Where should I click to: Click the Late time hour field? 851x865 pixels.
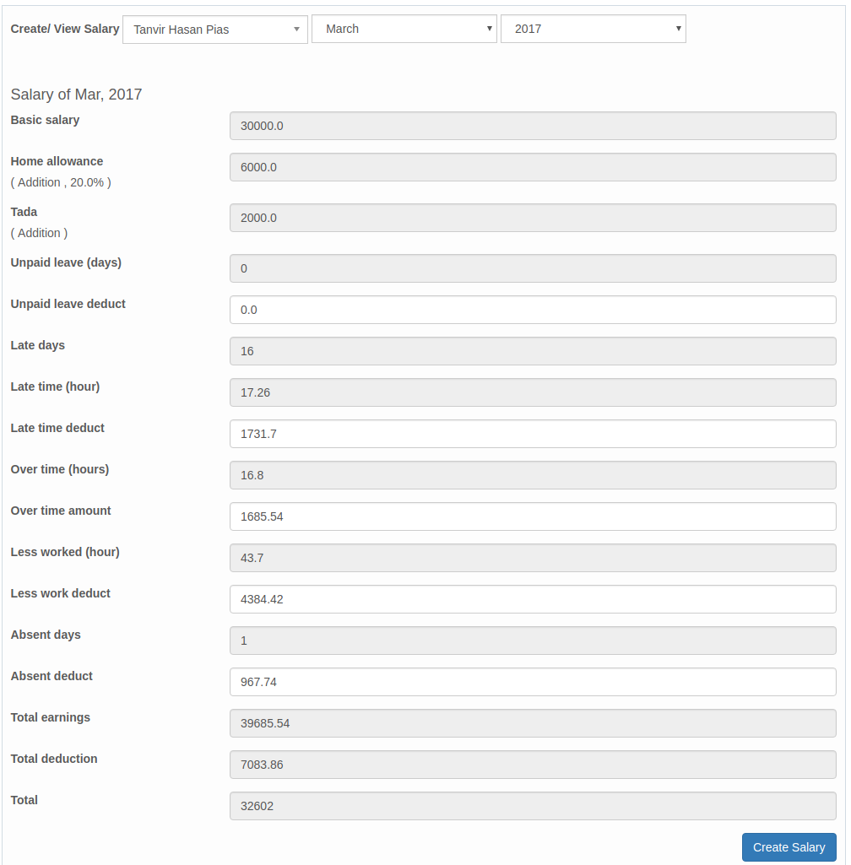533,392
